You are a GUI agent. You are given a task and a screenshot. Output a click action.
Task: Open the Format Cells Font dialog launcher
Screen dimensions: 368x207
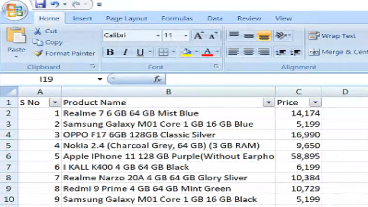216,66
